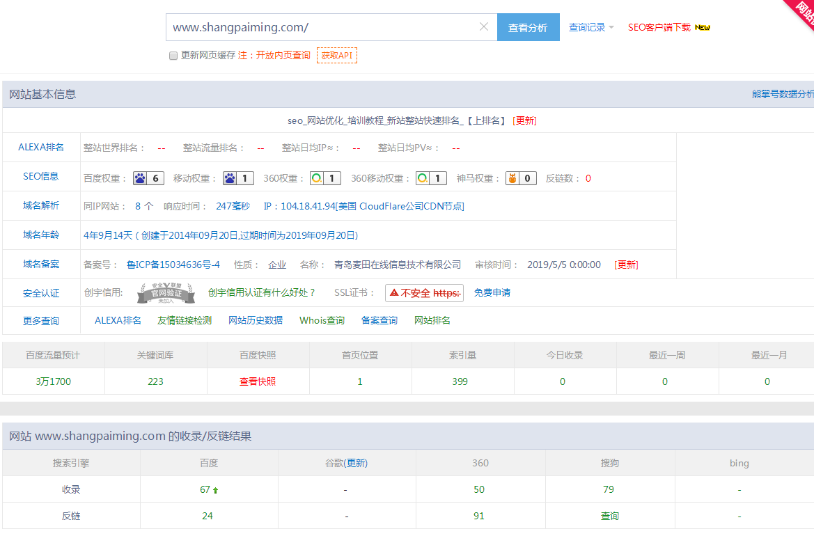Click the IP address 104.18.41.94 link
This screenshot has height=536, width=814.
364,206
